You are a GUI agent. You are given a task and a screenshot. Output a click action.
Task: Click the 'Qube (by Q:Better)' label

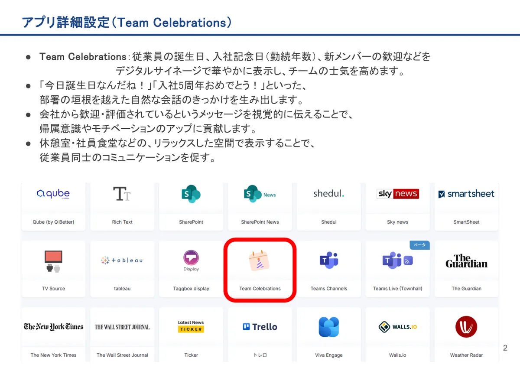pos(53,222)
